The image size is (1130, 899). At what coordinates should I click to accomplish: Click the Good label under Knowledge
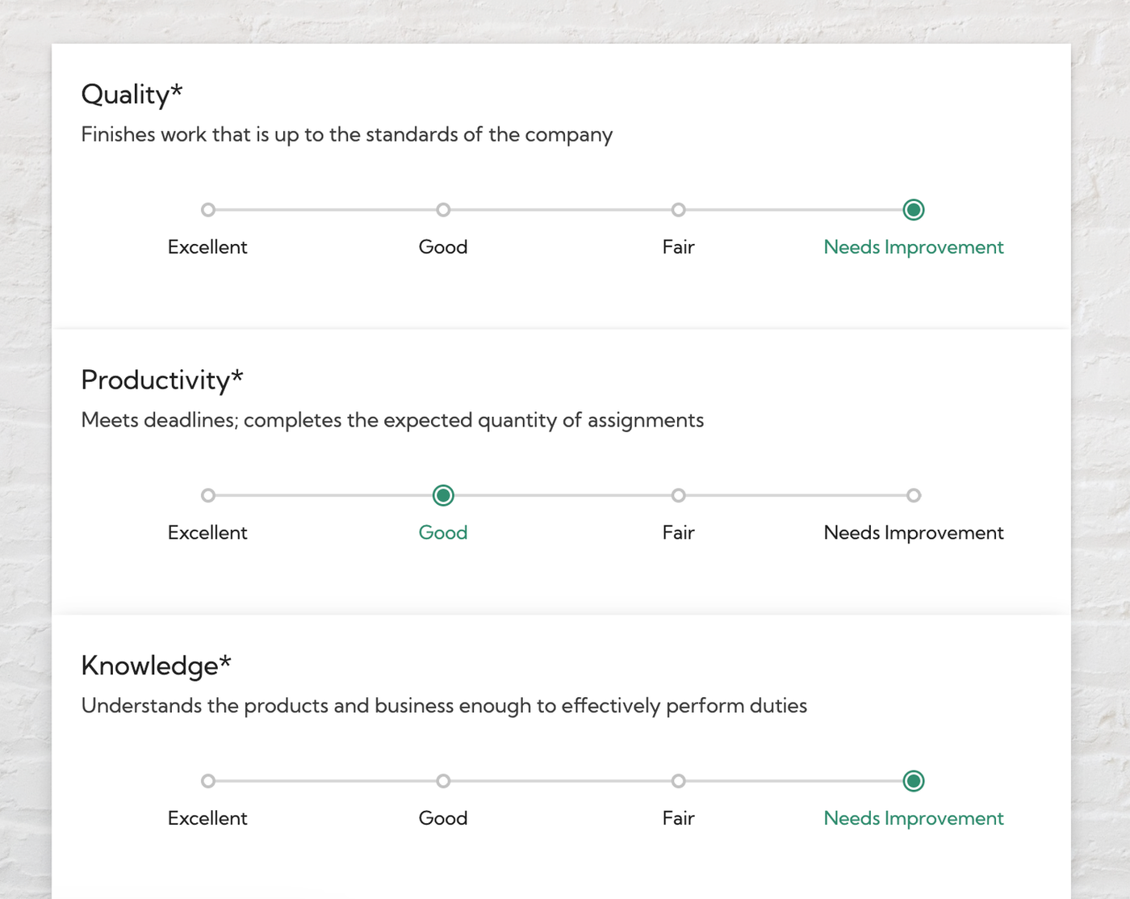point(443,818)
